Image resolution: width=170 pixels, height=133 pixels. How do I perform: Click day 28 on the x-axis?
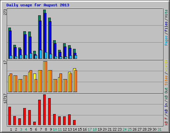pos(144,129)
